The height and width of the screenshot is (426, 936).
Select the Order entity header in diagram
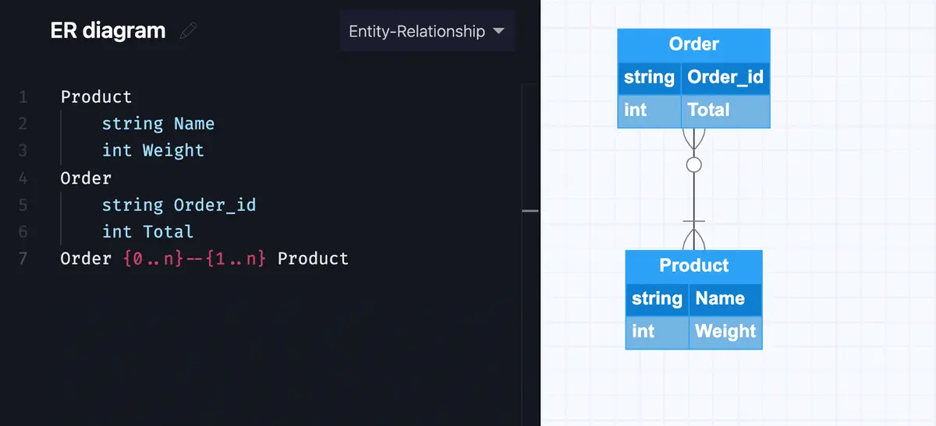693,45
